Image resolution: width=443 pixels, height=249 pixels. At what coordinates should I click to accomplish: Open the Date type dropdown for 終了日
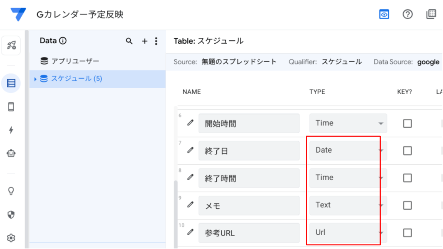click(x=348, y=150)
